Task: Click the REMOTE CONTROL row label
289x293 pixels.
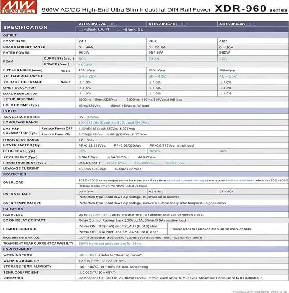Action: pyautogui.click(x=20, y=229)
